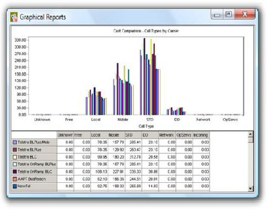268x209 pixels.
Task: Click the NewTel legend swatch
Action: click(14, 186)
